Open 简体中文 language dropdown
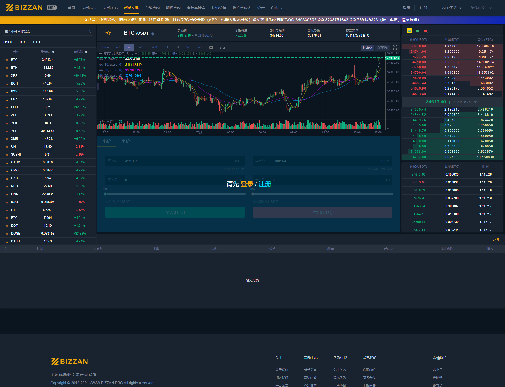505x387 pixels. click(x=481, y=8)
